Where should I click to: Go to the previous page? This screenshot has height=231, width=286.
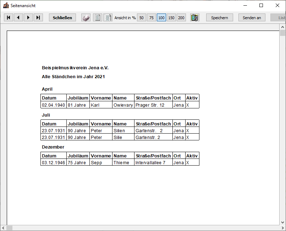pyautogui.click(x=18, y=17)
